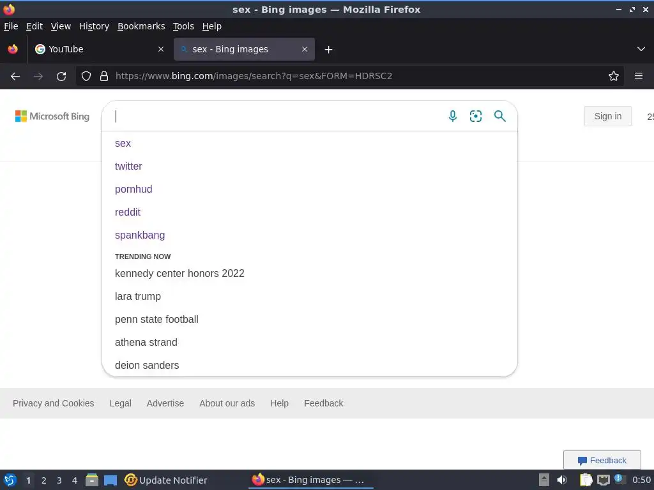Click the network tray icon
654x490 pixels.
[x=603, y=480]
